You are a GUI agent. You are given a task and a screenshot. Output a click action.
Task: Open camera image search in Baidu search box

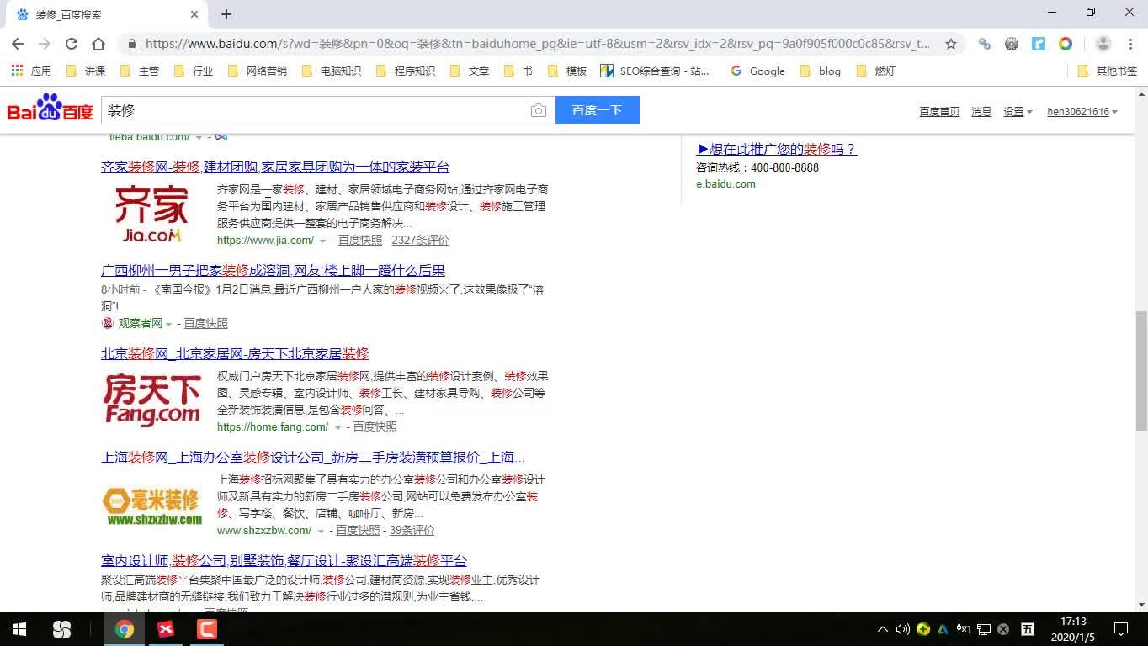(539, 110)
